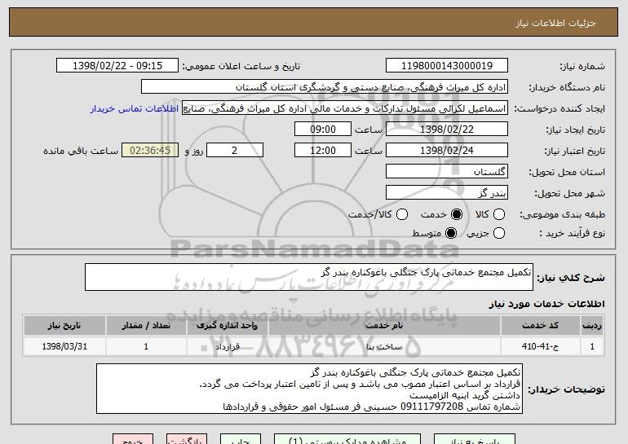Click the validity date field 1398/02/24
The image size is (628, 444).
[447, 151]
